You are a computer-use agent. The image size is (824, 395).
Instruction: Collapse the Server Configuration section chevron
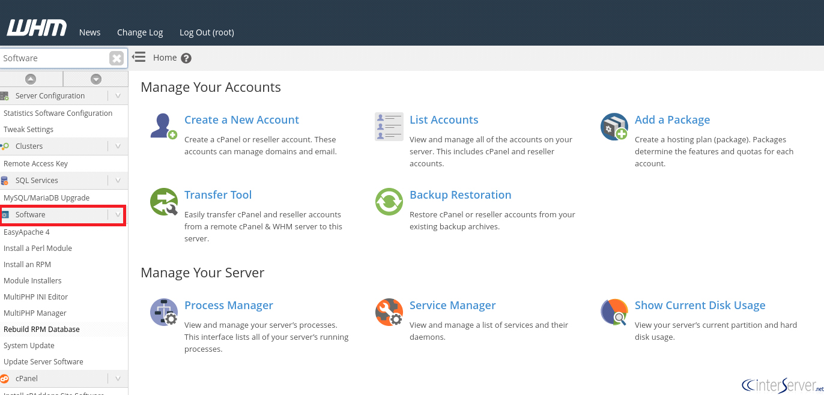[x=118, y=95]
